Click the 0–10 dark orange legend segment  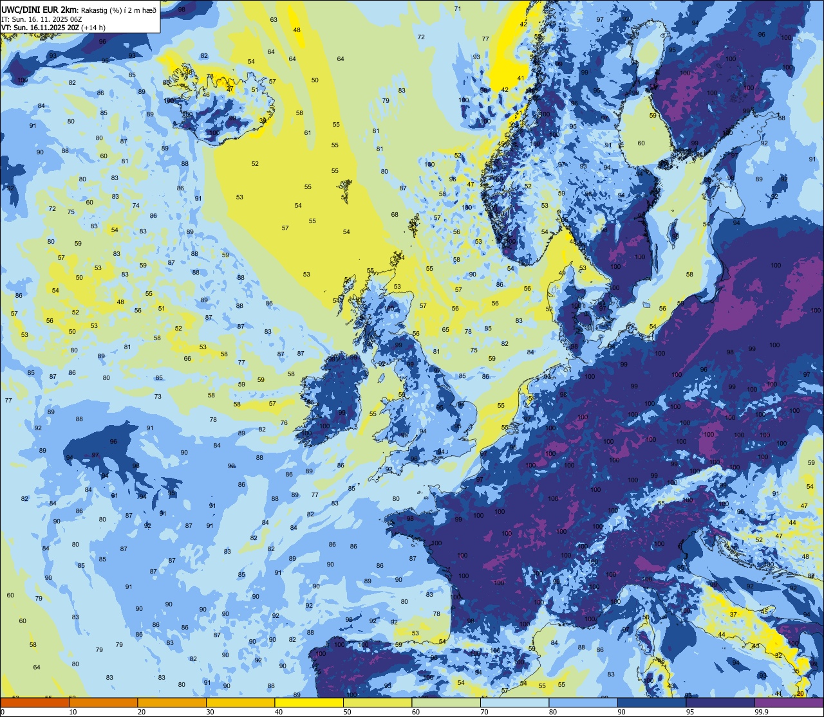[x=35, y=703]
